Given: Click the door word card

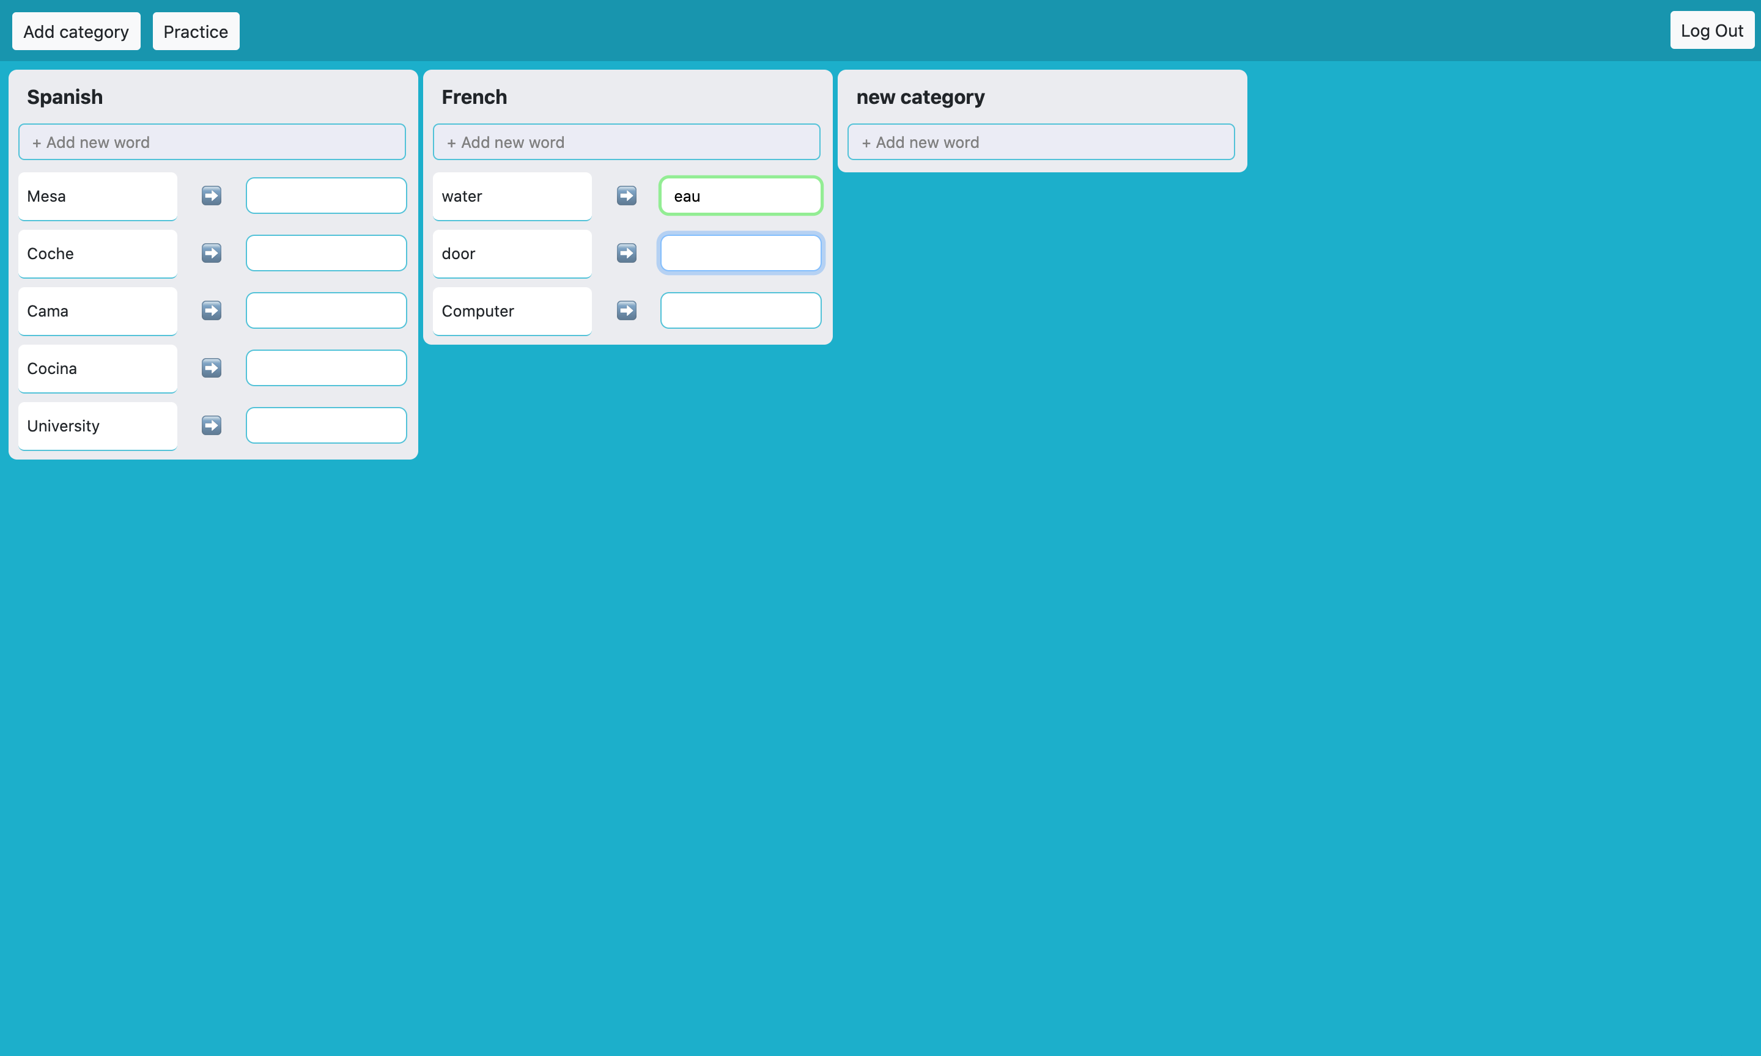Looking at the screenshot, I should click(512, 254).
